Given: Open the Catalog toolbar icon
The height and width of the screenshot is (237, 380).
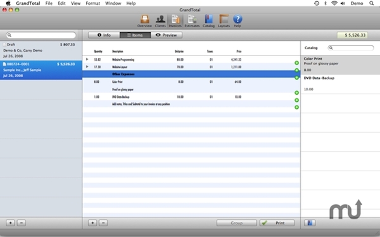Looking at the screenshot, I should (x=208, y=21).
